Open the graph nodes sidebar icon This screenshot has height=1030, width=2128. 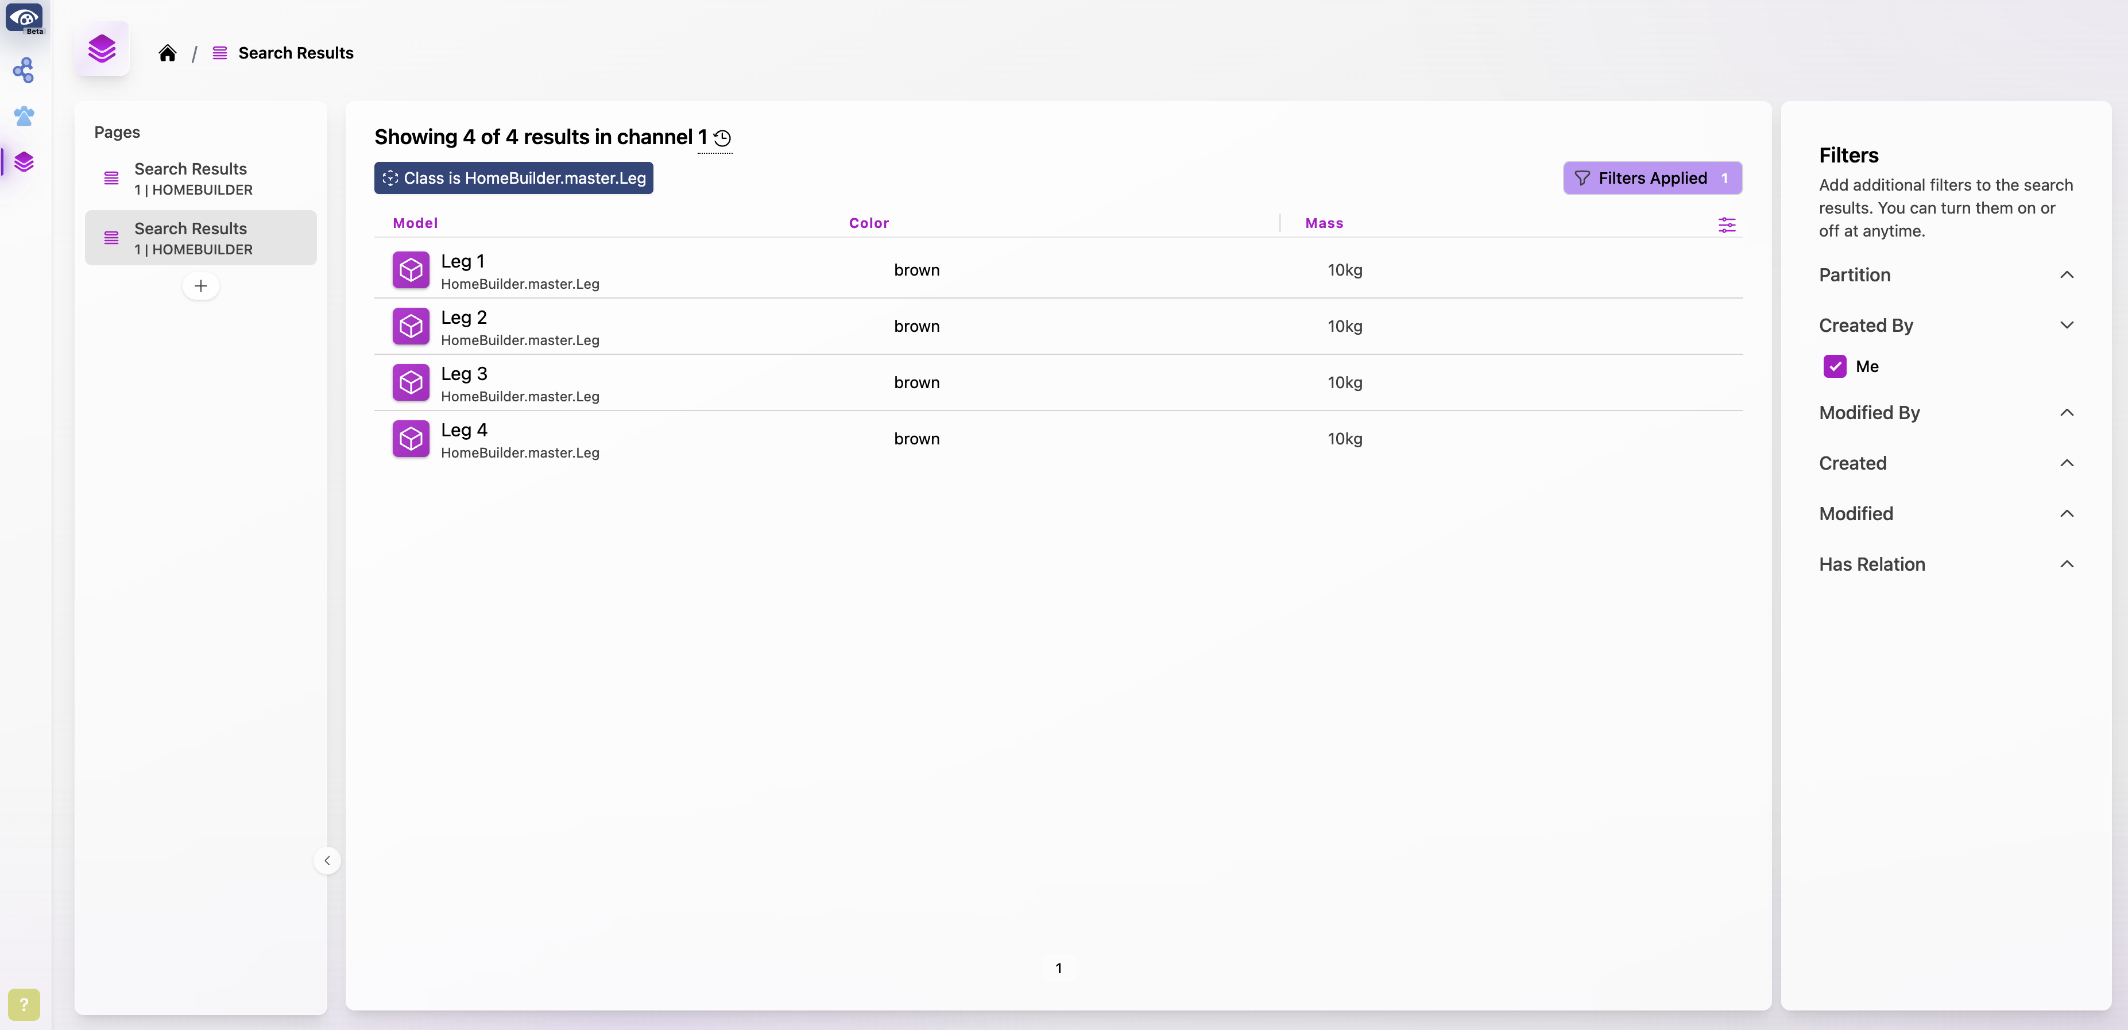point(24,70)
